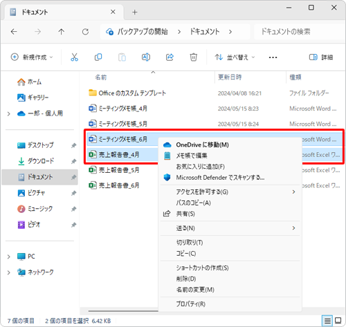Choose OneDrive に移動 from context menu
The height and width of the screenshot is (327, 346).
[230, 144]
